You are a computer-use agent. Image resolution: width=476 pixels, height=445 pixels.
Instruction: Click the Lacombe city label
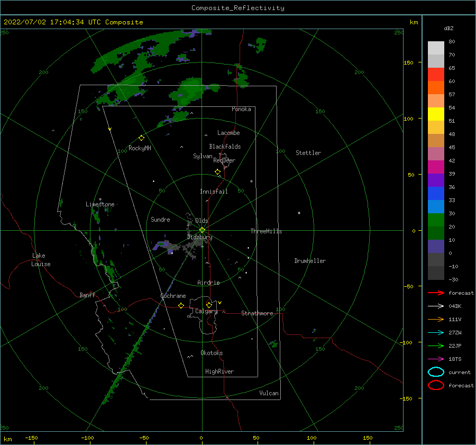[228, 133]
